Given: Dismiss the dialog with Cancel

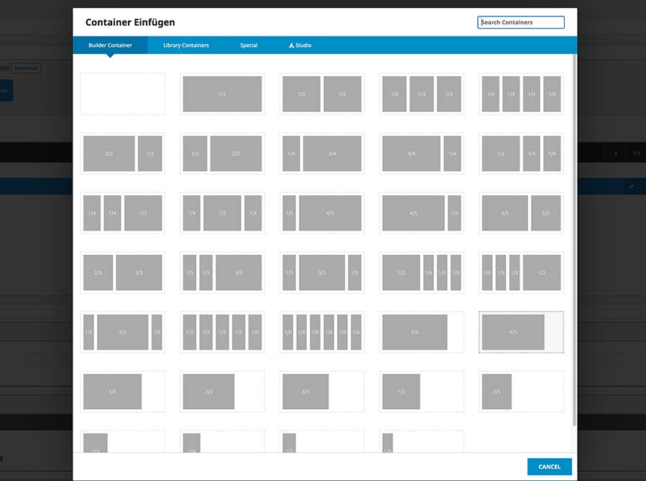Looking at the screenshot, I should [x=549, y=466].
